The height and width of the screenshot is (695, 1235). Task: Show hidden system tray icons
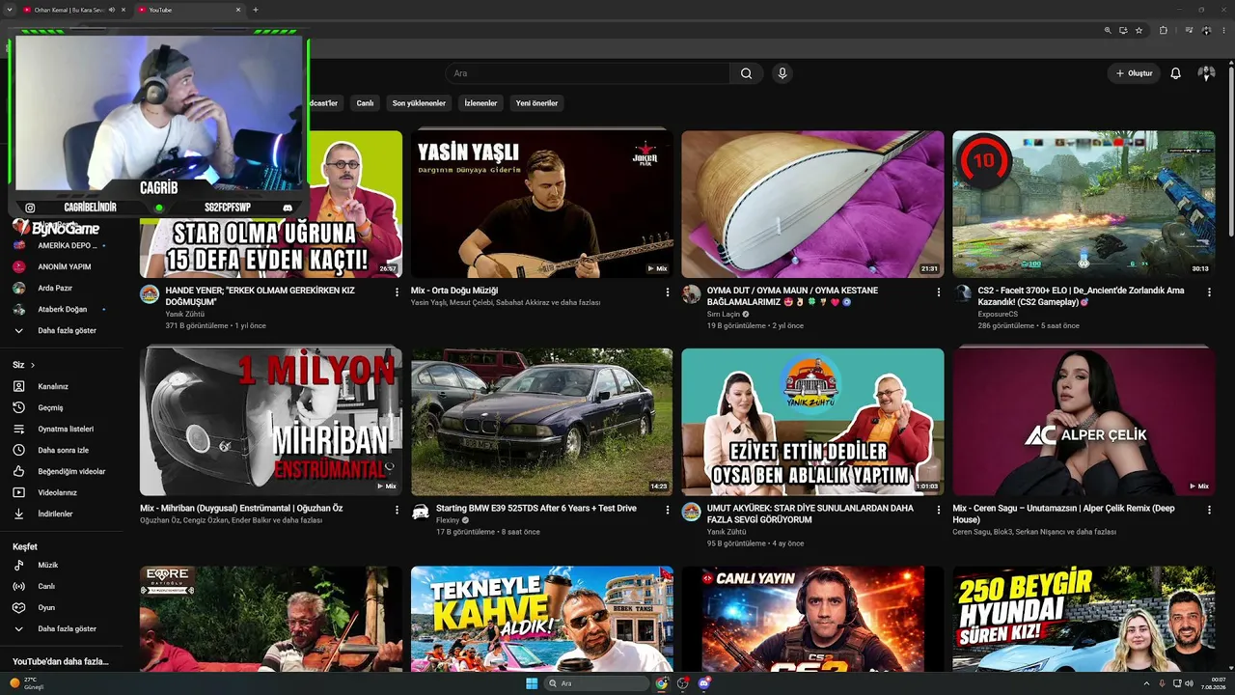tap(1146, 683)
